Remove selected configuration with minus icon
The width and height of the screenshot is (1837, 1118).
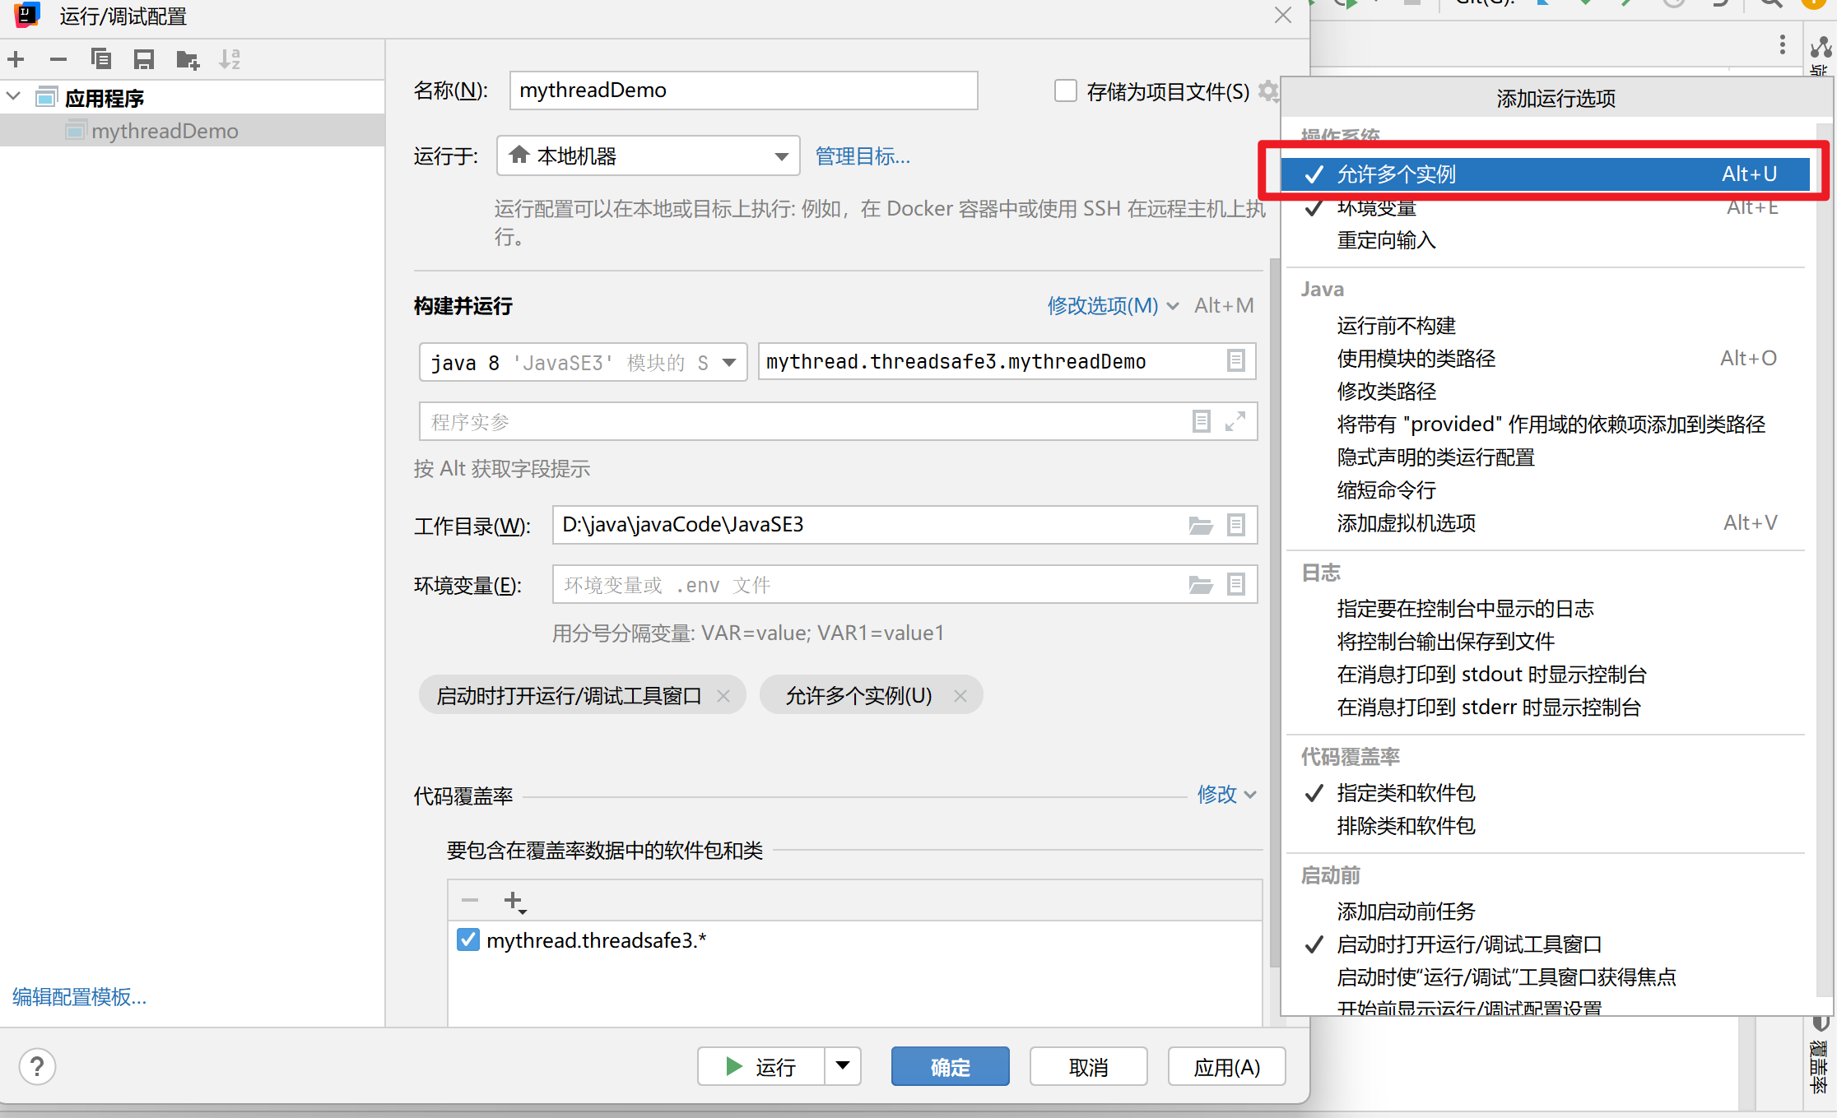coord(58,59)
